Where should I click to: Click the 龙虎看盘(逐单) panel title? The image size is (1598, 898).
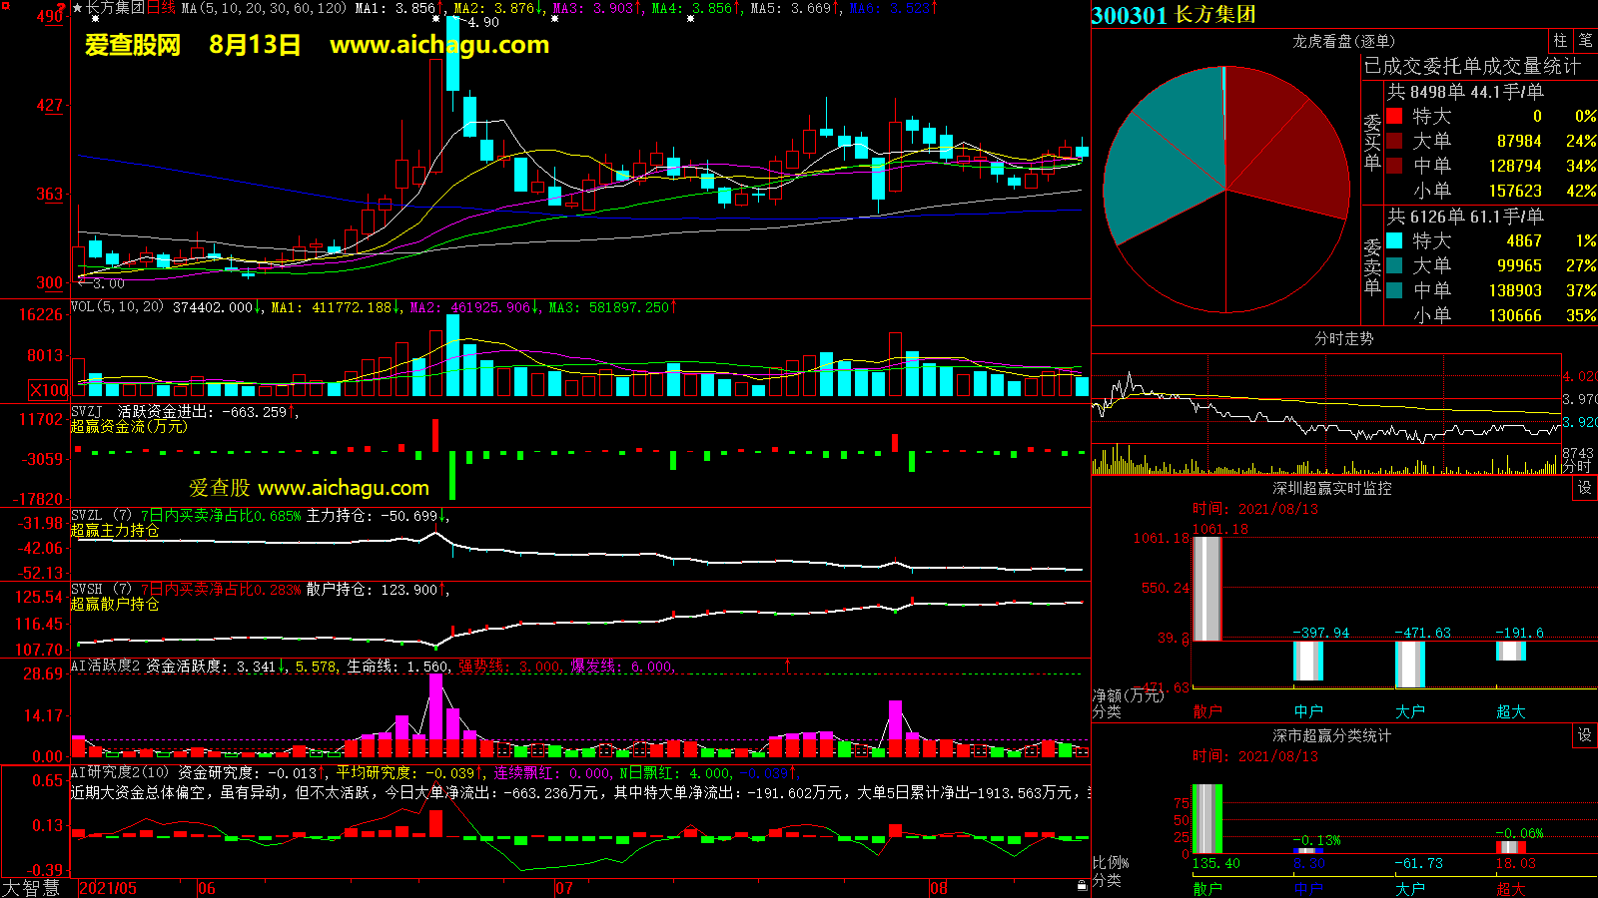[x=1343, y=41]
